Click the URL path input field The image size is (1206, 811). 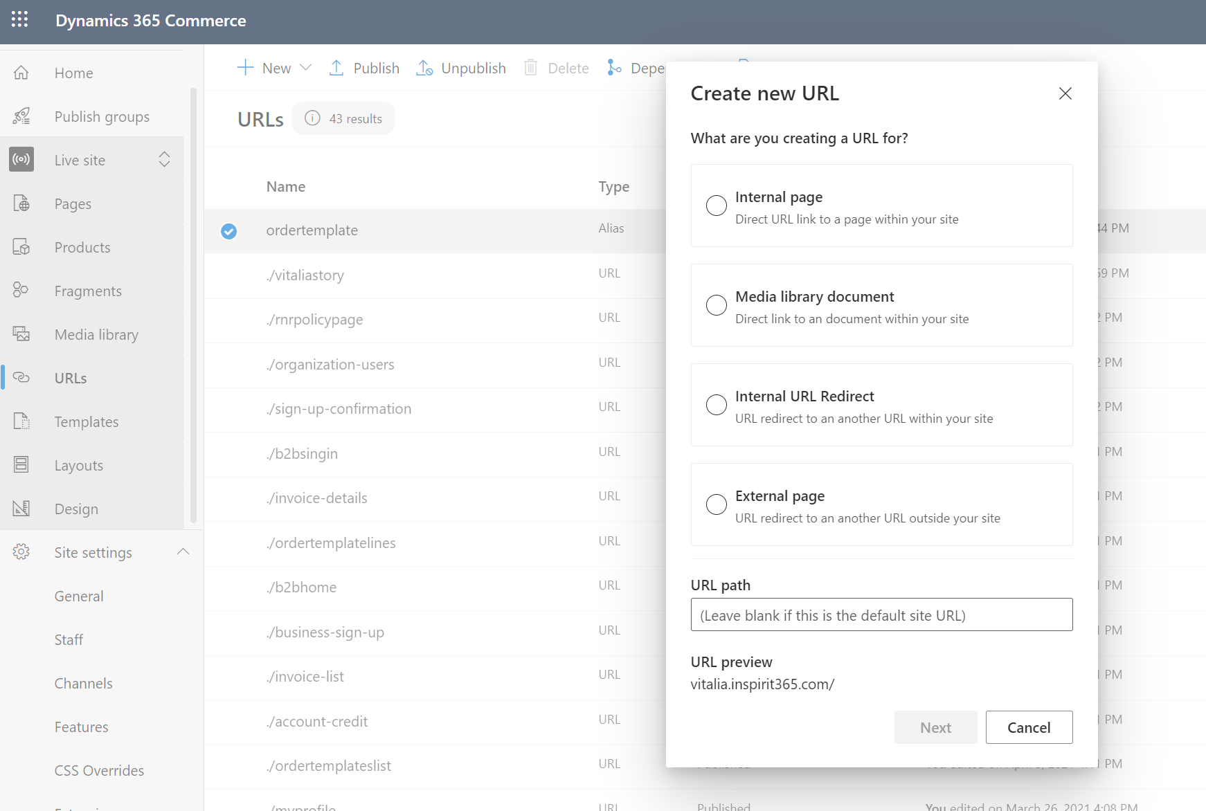click(x=881, y=614)
